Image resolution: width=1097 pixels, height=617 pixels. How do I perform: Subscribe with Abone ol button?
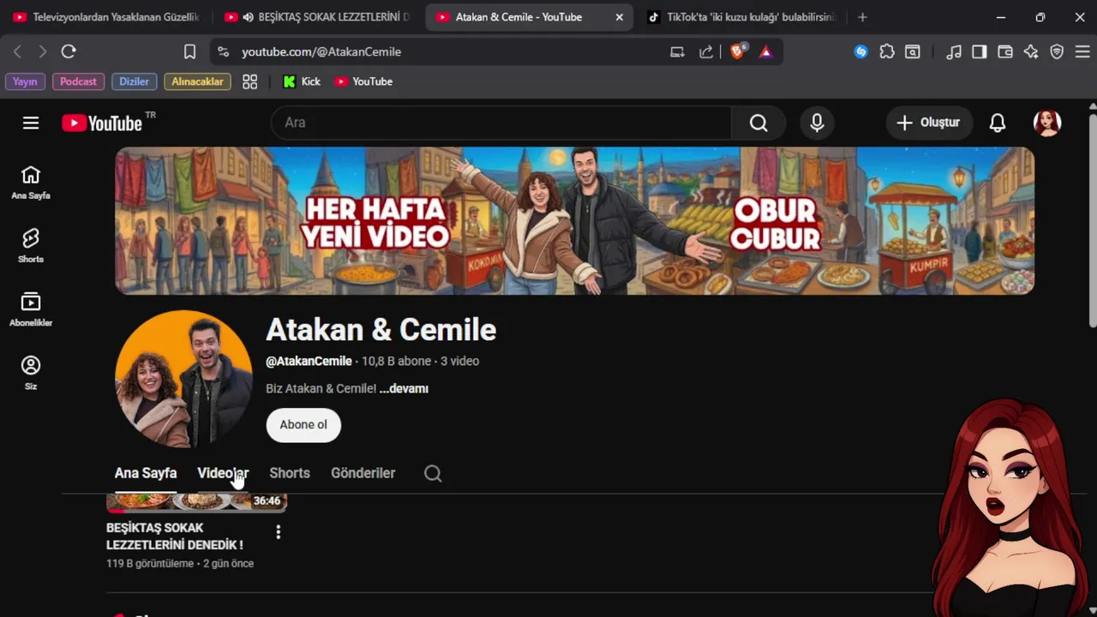click(x=303, y=425)
